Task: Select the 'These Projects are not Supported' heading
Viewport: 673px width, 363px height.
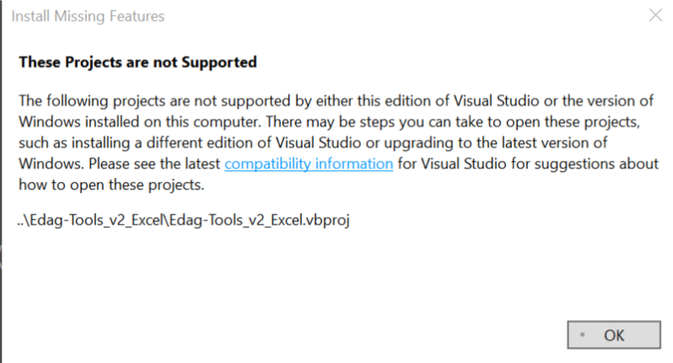Action: point(137,62)
